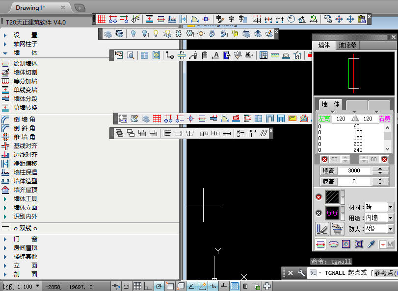Toggle the status bar grid display button
Viewport: 398px width, 291px height.
(137, 286)
